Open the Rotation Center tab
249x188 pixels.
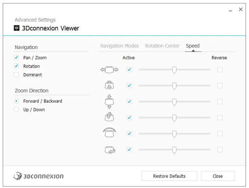tap(162, 46)
